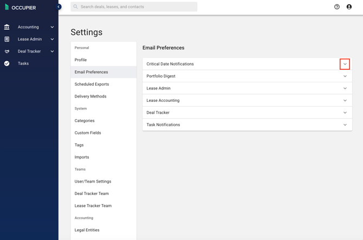The height and width of the screenshot is (240, 363).
Task: Open Tags settings
Action: pyautogui.click(x=103, y=145)
